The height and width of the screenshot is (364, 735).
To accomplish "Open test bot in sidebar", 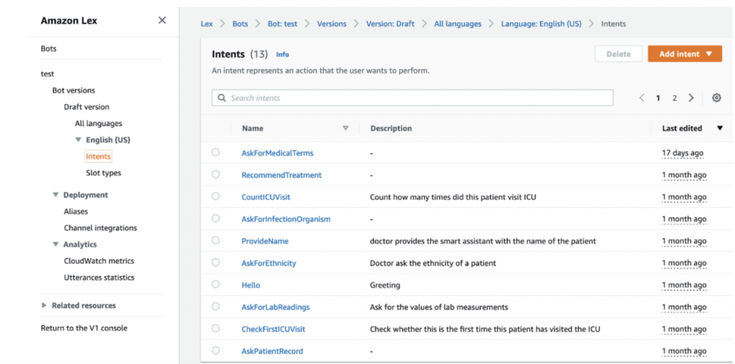I will (47, 74).
